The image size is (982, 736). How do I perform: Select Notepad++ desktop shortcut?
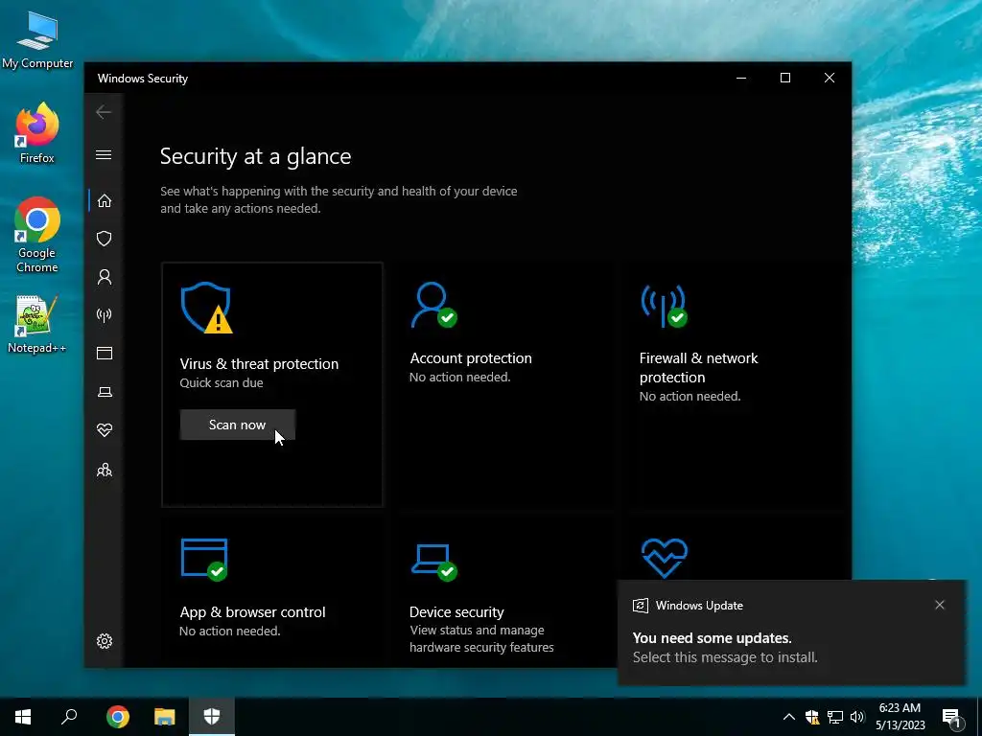pyautogui.click(x=37, y=324)
